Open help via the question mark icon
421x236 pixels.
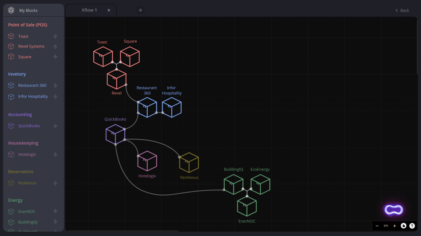[413, 226]
